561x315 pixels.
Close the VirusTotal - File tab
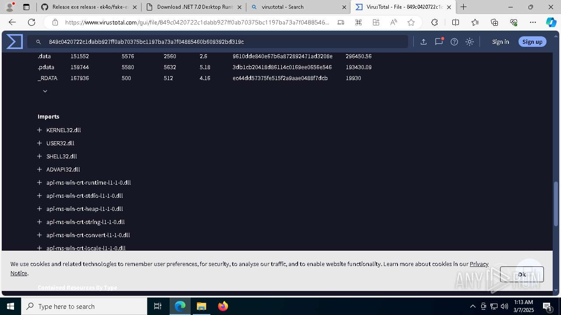tap(449, 7)
